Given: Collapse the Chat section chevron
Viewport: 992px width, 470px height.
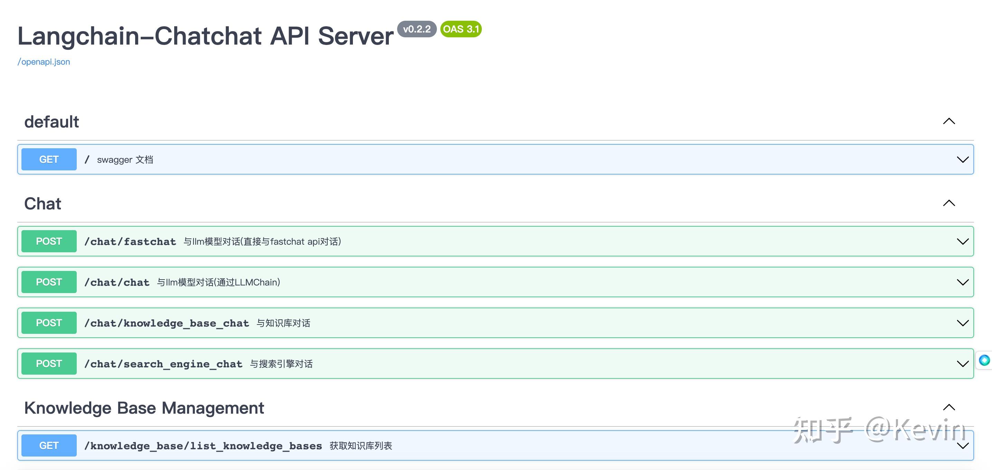Looking at the screenshot, I should click(x=949, y=203).
